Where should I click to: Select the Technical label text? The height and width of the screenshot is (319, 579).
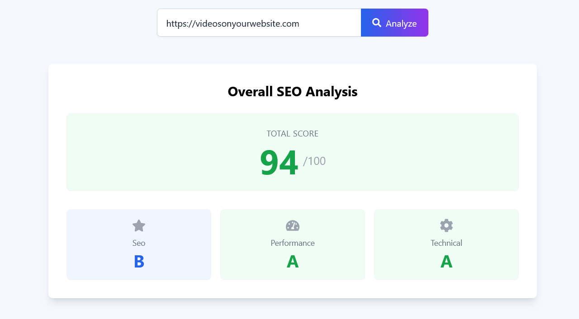point(446,243)
